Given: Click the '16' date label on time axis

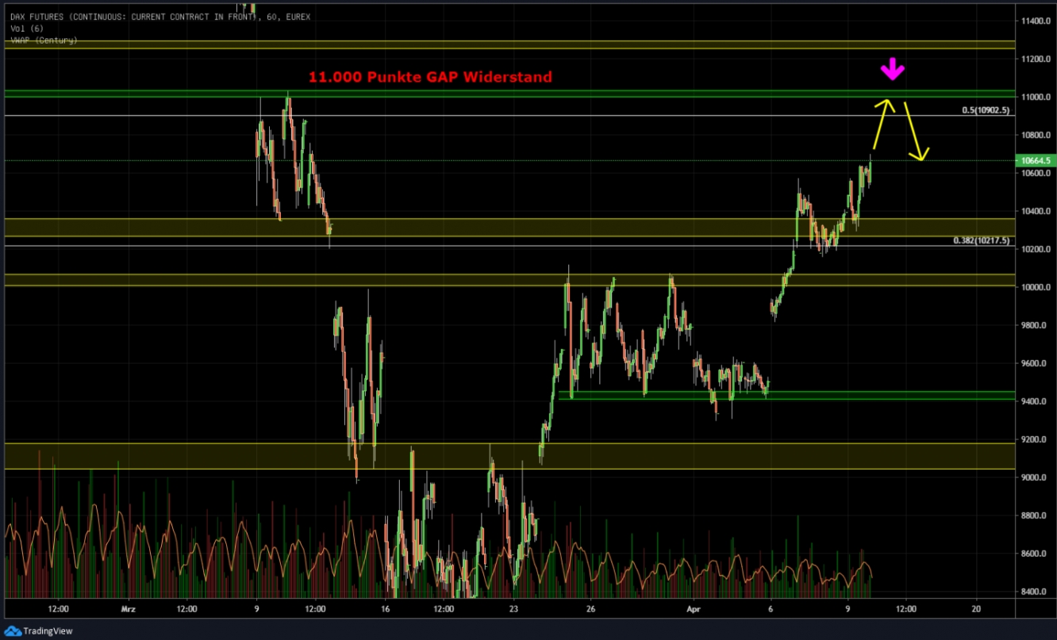Looking at the screenshot, I should (x=385, y=610).
